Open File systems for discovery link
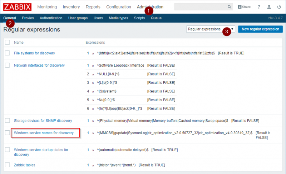 tap(34, 53)
